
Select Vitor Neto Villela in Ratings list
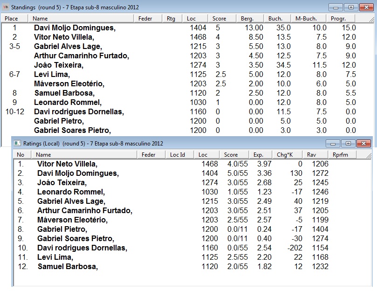(x=67, y=164)
